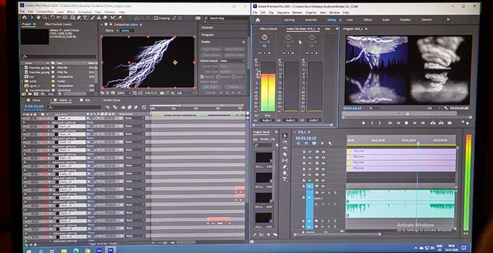The height and width of the screenshot is (253, 493).
Task: Select the Eraser tool in After Effects
Action: tap(106, 17)
